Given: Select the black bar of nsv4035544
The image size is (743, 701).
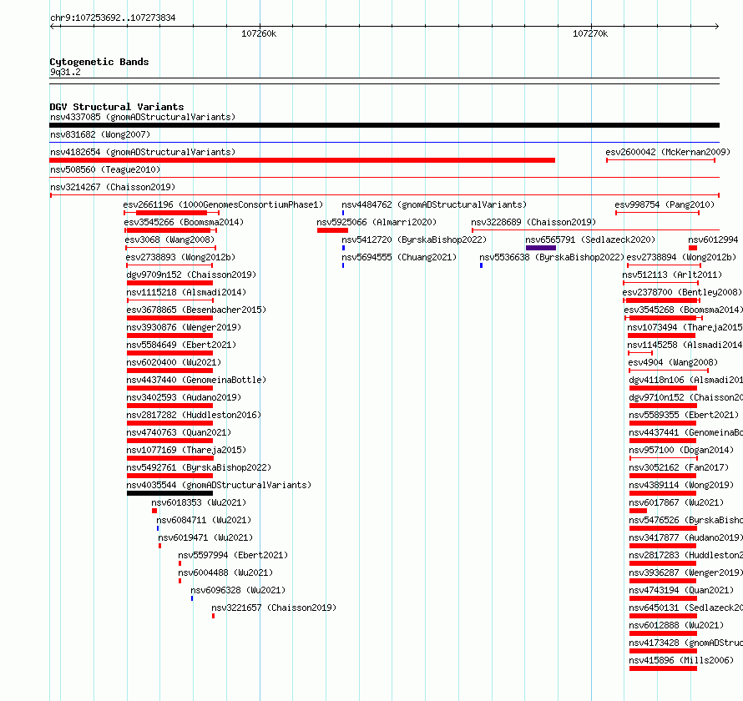Looking at the screenshot, I should (x=169, y=493).
